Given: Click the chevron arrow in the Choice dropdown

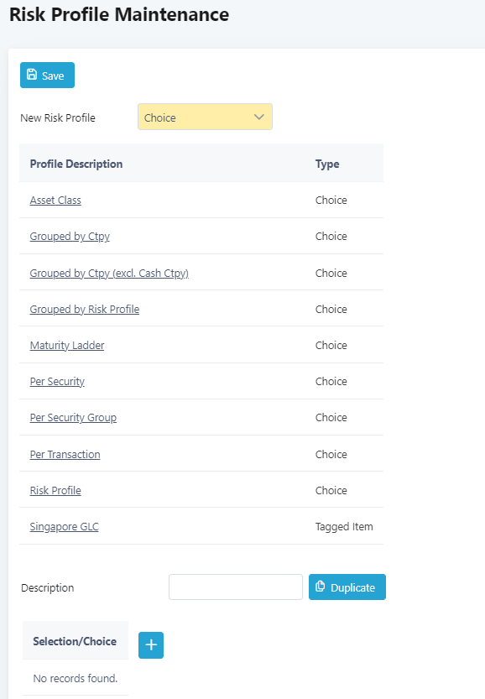Looking at the screenshot, I should 259,117.
